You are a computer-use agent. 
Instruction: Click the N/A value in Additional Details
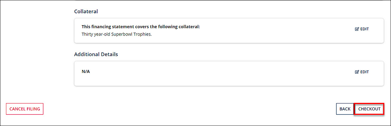pyautogui.click(x=86, y=72)
